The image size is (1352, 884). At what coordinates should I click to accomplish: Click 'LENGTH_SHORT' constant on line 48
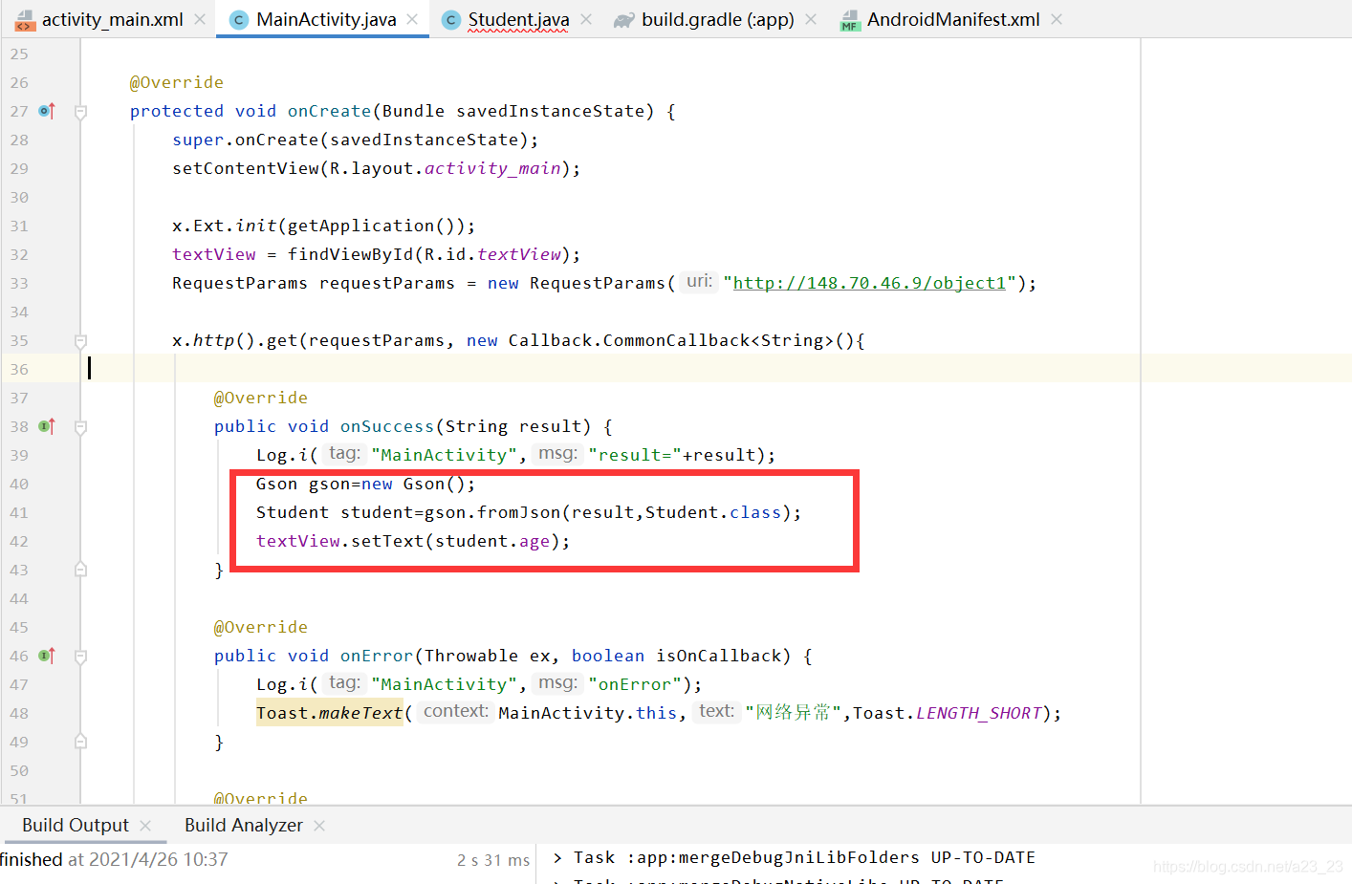coord(979,713)
